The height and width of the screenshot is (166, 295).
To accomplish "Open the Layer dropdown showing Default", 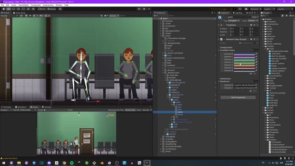I will tap(253, 20).
